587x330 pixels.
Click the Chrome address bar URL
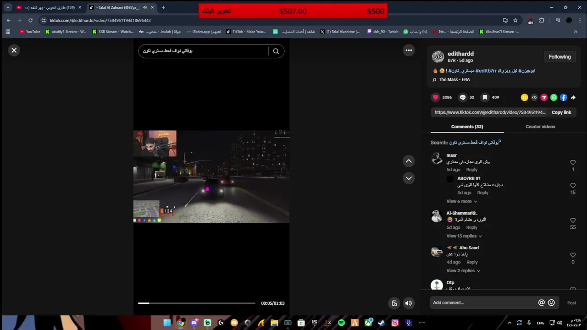point(100,20)
